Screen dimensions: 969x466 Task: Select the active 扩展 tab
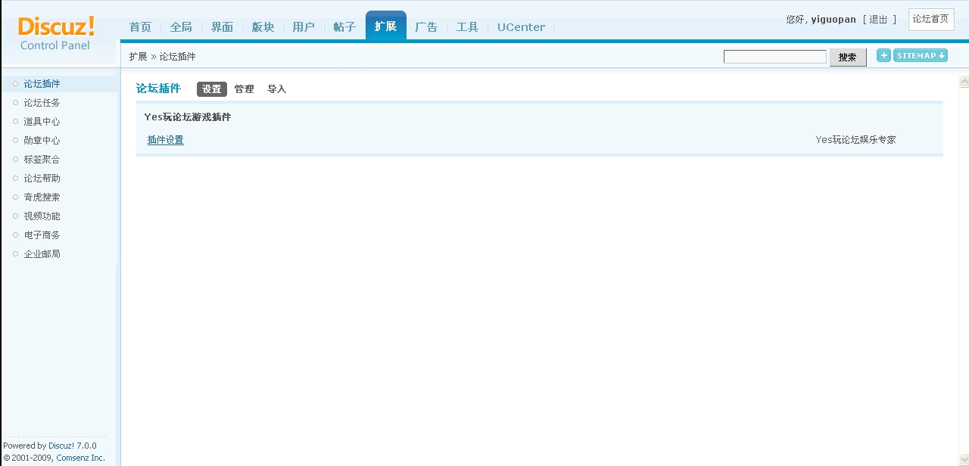[386, 26]
